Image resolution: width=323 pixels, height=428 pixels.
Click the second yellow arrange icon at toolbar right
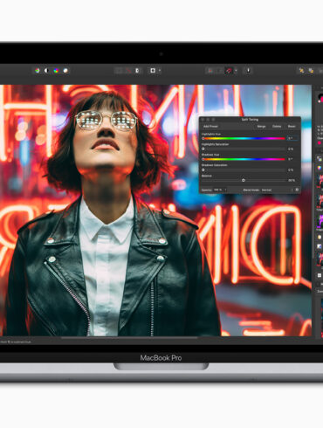[x=311, y=71]
